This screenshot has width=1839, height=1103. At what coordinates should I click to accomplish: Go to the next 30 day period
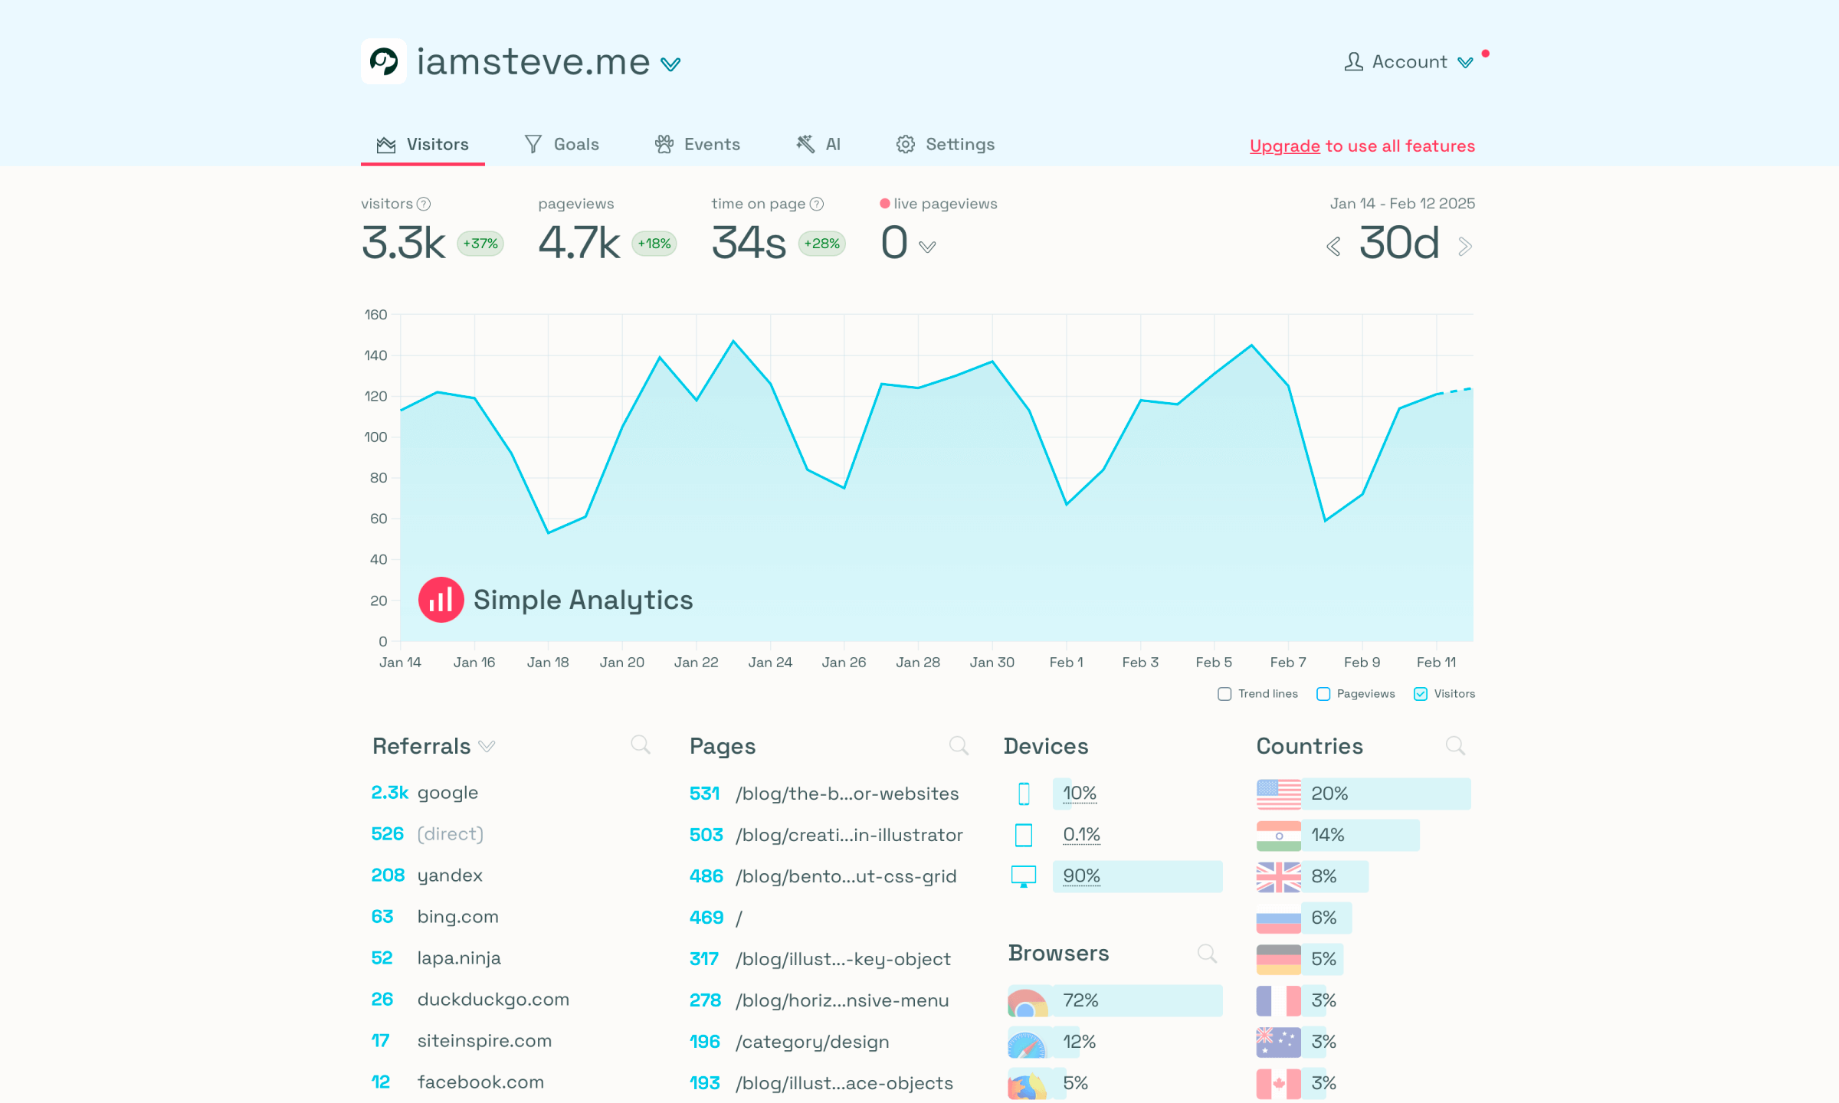pos(1465,247)
